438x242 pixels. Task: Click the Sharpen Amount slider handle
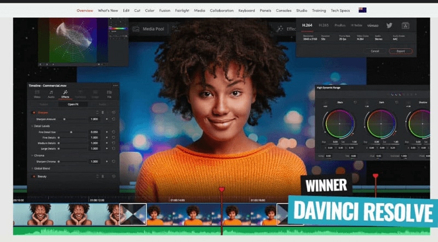(x=64, y=119)
